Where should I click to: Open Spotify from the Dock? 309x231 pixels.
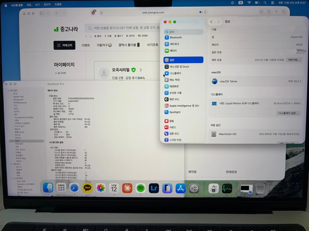[x=140, y=188]
